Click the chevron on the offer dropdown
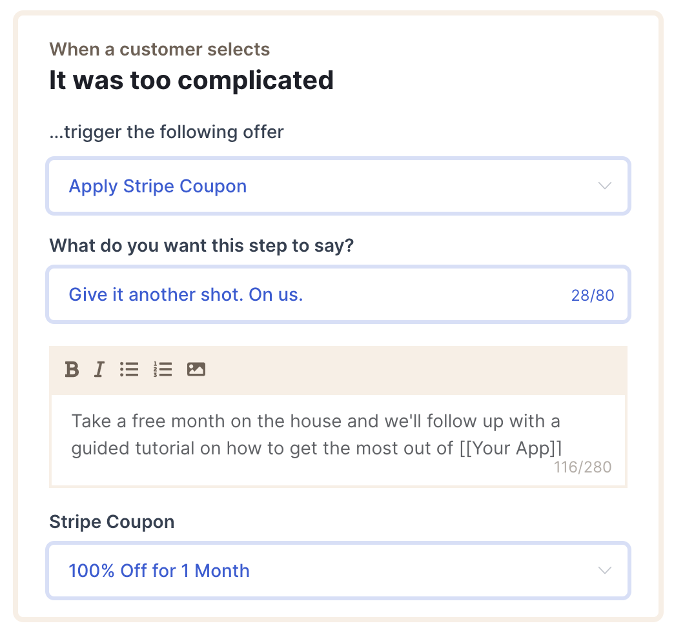The width and height of the screenshot is (674, 639). 605,186
